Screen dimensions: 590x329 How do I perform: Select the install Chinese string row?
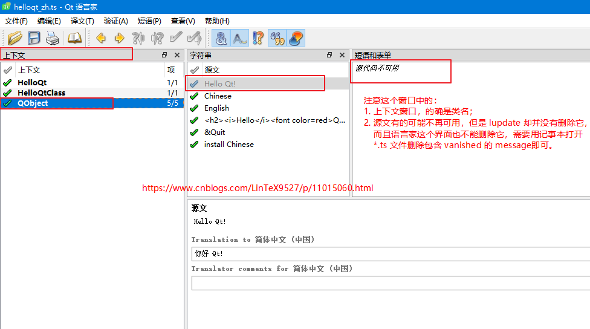[268, 144]
